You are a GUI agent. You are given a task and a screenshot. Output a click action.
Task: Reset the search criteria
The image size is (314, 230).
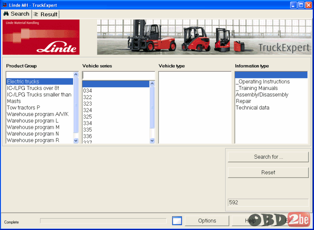268,172
